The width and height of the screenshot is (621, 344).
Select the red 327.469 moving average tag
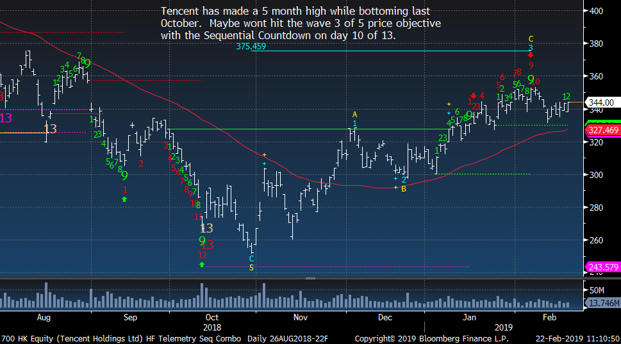(603, 130)
